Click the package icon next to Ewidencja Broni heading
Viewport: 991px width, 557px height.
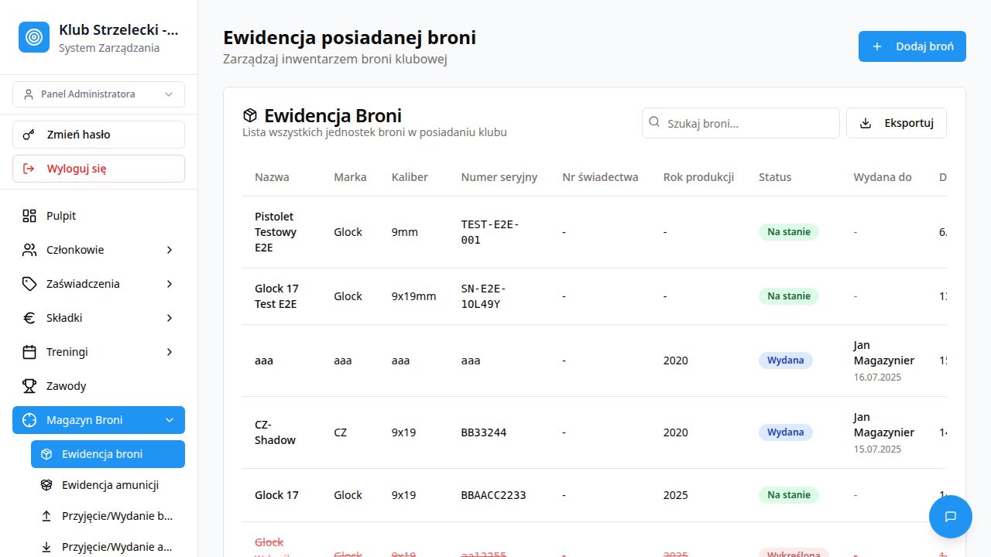pos(250,115)
